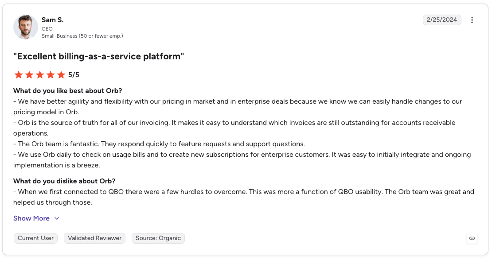Click the last star in the rating

(61, 75)
